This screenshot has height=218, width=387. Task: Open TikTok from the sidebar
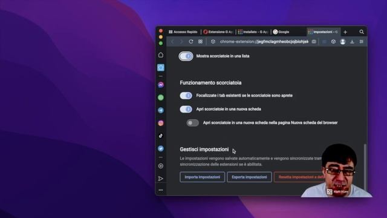coord(161,136)
